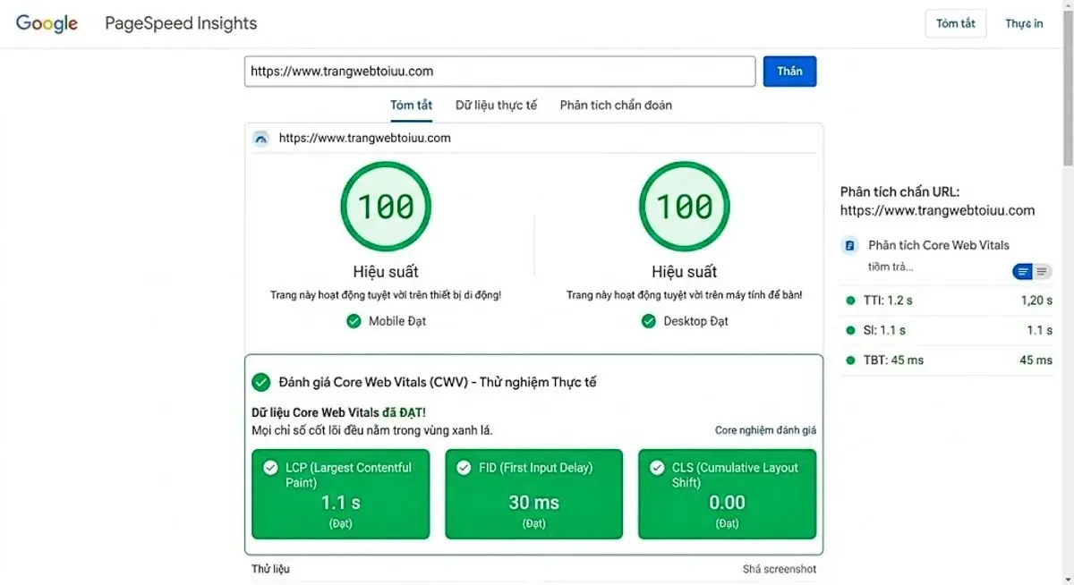
Task: Click the green checkmark on the CWV banner
Action: [x=260, y=381]
